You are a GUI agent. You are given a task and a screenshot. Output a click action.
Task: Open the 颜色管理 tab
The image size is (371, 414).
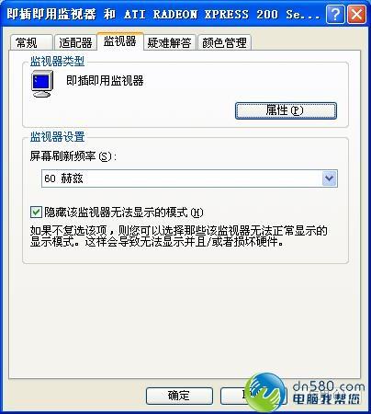click(x=224, y=42)
